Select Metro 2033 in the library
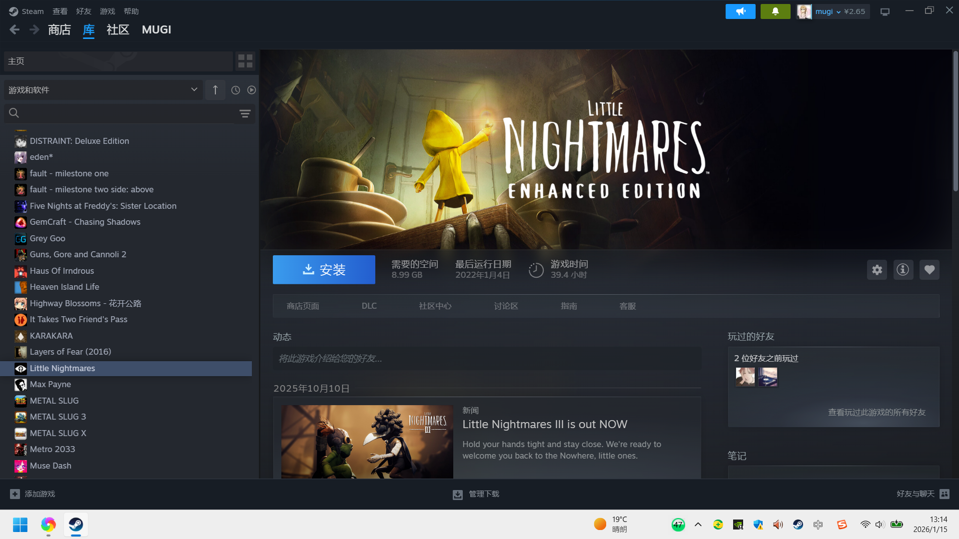This screenshot has height=539, width=959. point(126,450)
